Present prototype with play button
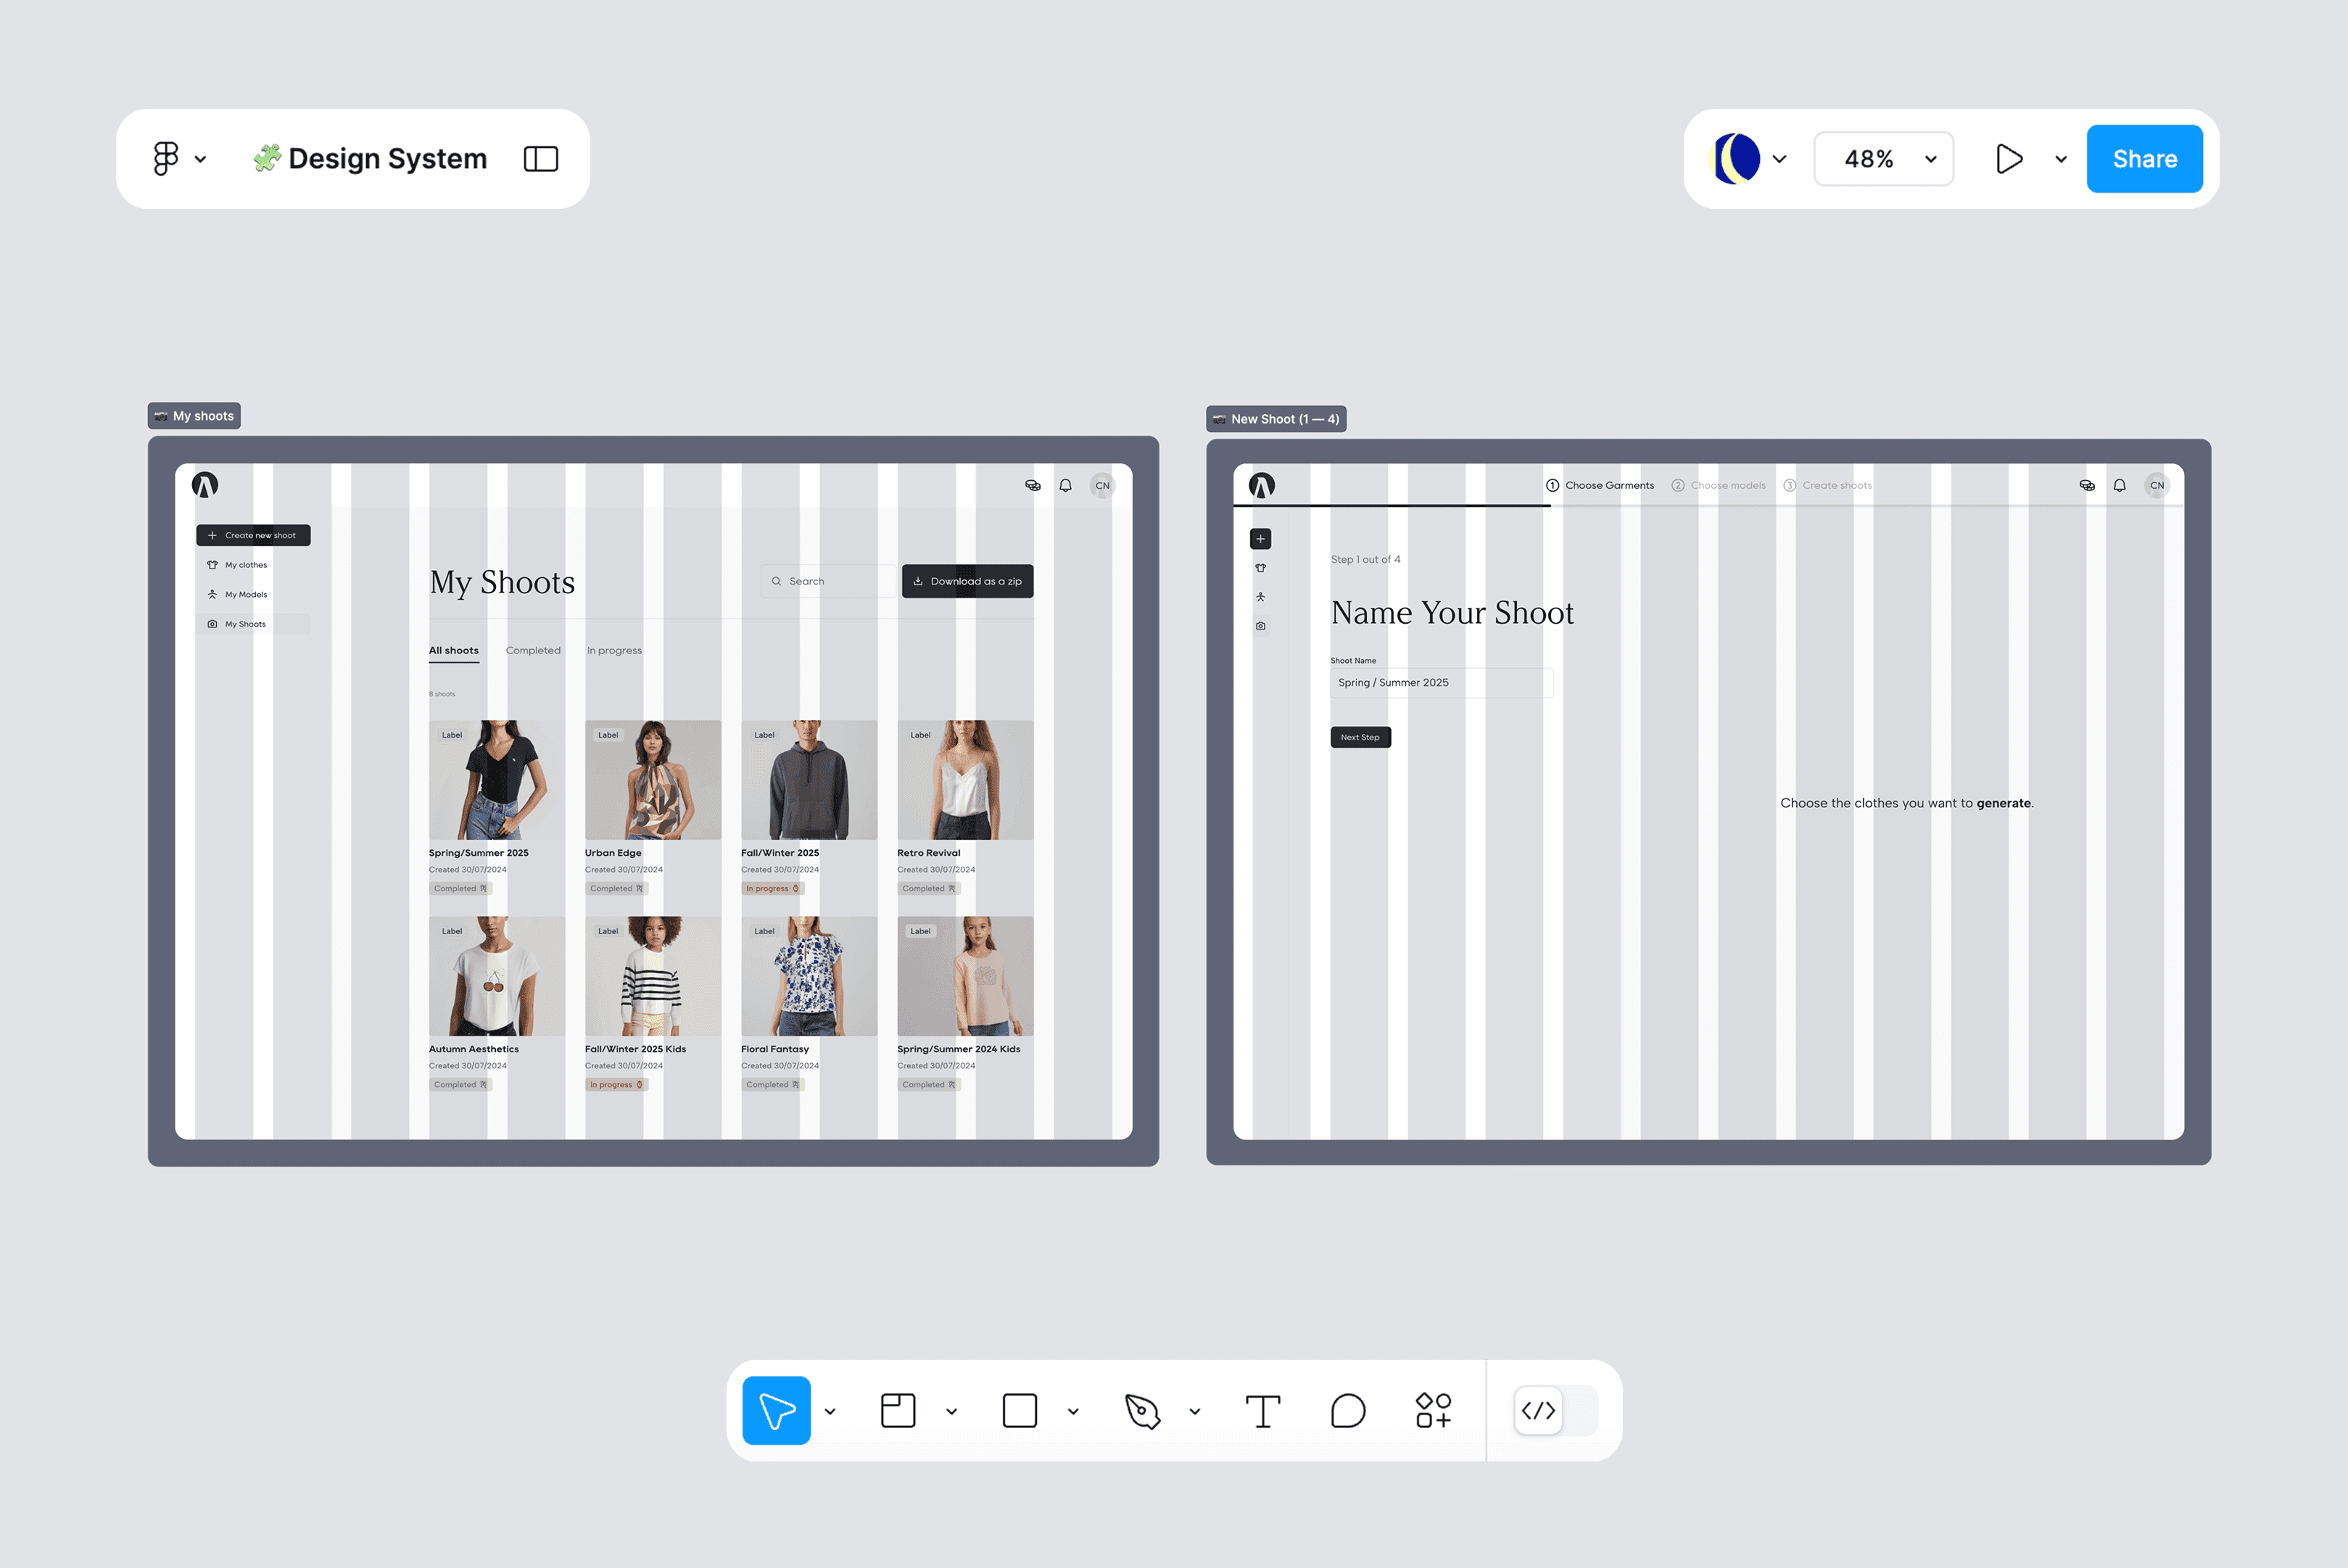The height and width of the screenshot is (1568, 2348). point(2008,158)
